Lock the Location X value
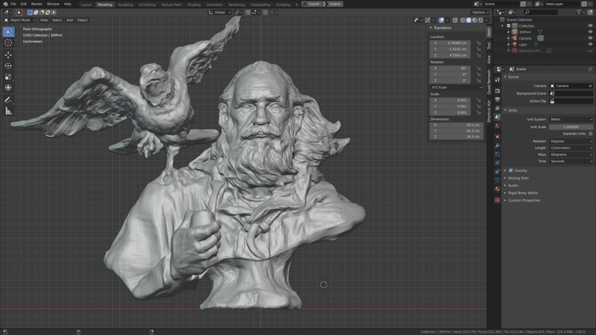This screenshot has height=335, width=596. [x=478, y=43]
